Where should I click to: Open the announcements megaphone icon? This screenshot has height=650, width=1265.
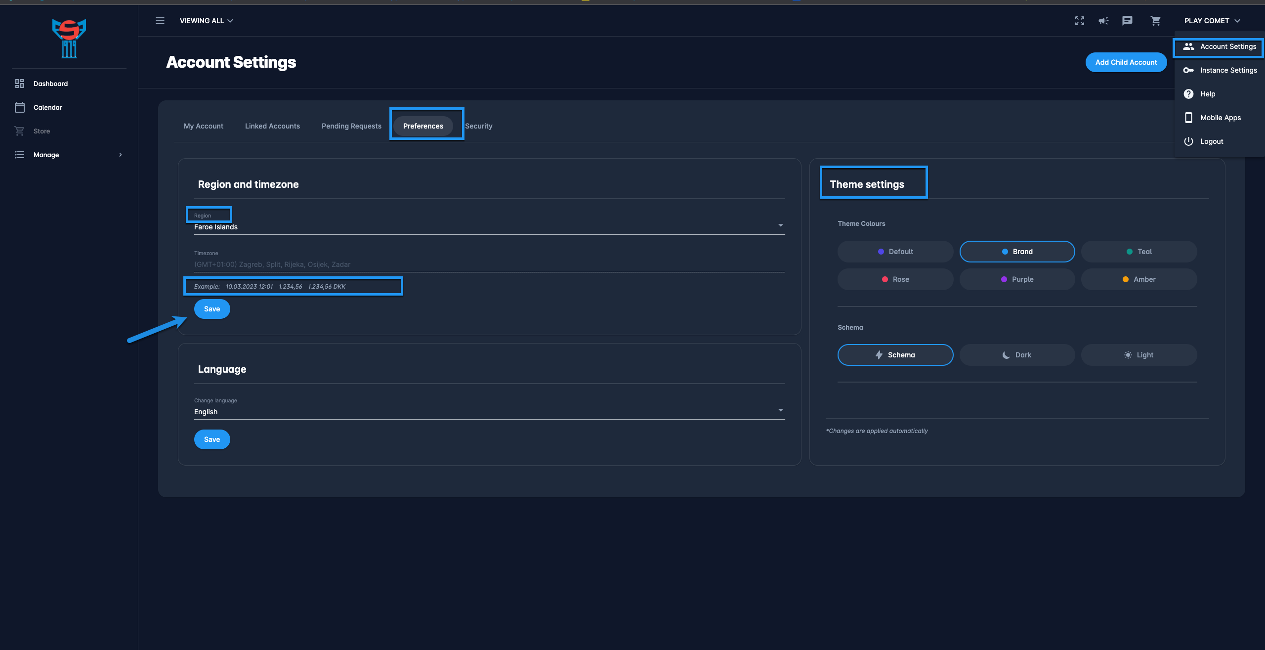tap(1103, 21)
